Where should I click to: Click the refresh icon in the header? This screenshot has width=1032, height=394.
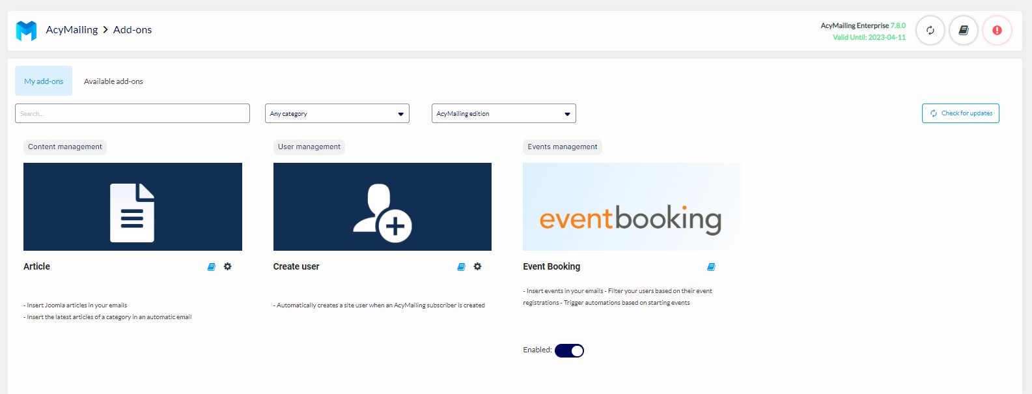[930, 30]
